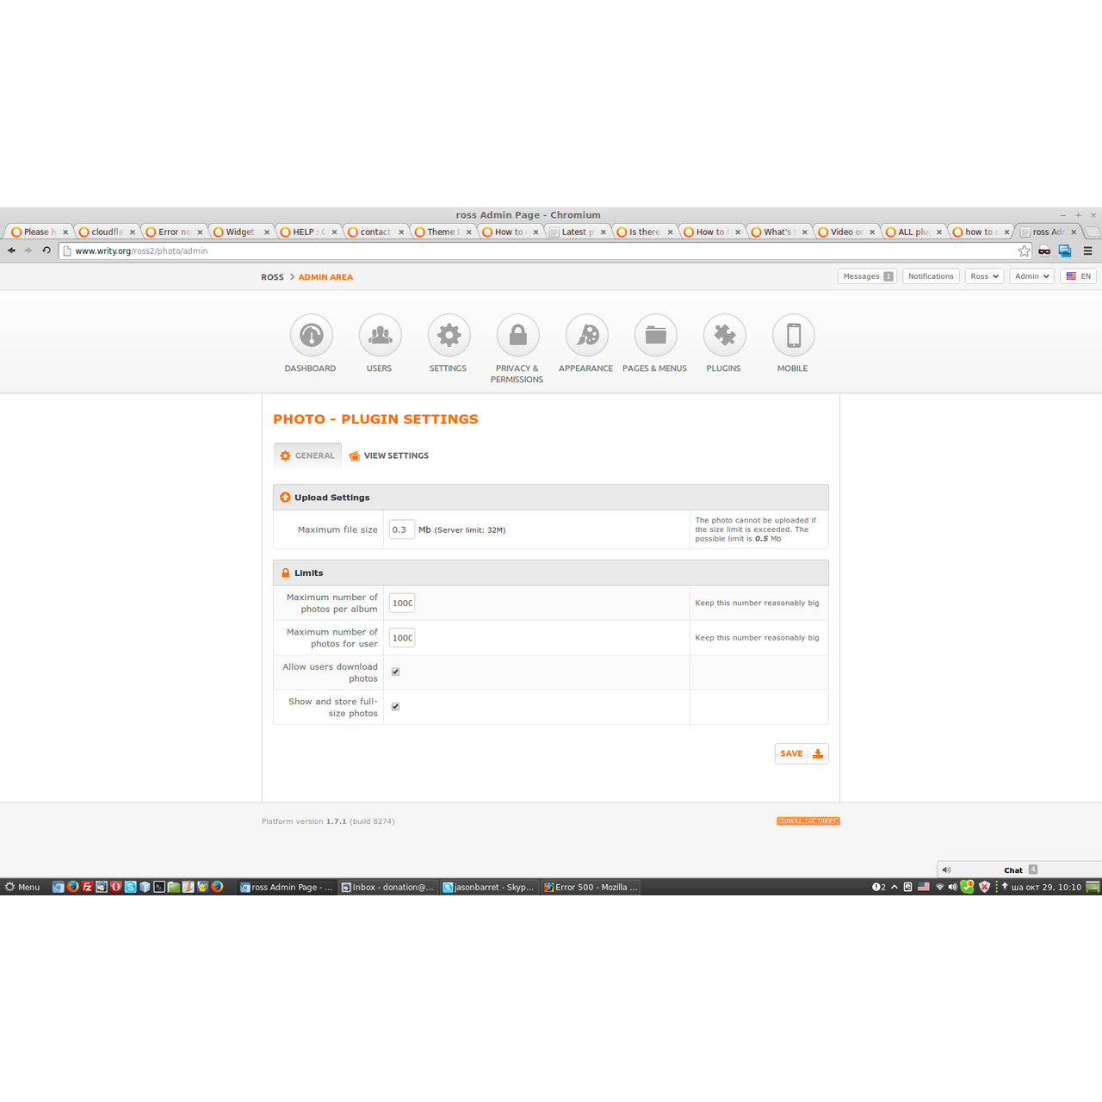Open the EN language selector
The image size is (1102, 1102).
coord(1078,275)
